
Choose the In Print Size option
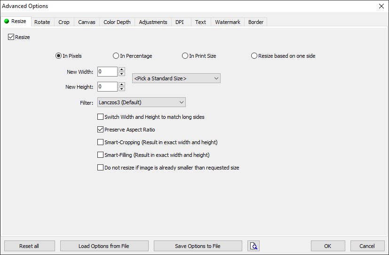[185, 56]
